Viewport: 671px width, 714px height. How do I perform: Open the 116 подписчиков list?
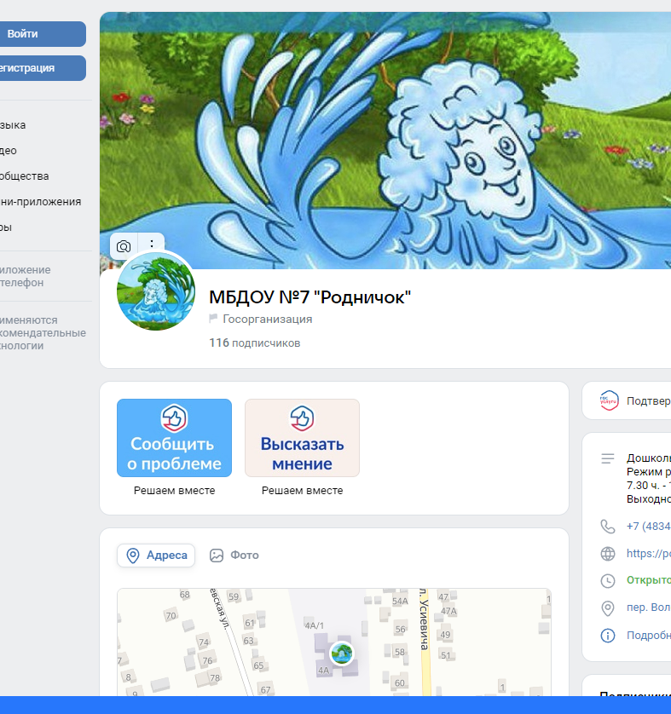(255, 343)
